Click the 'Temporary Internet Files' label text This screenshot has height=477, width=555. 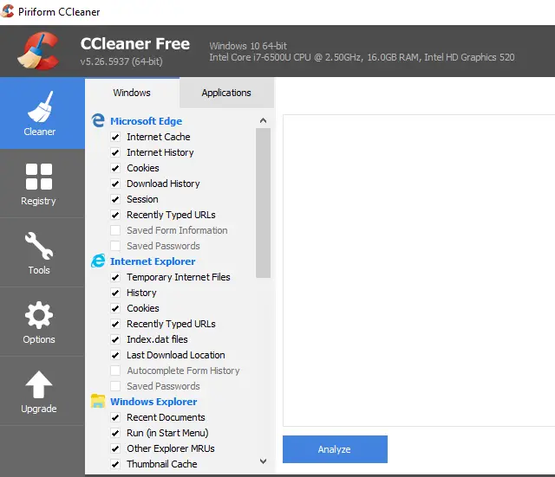(179, 277)
